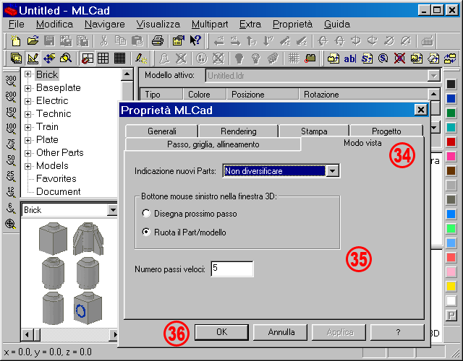Open 'Indicazione nuovi Parts' dropdown
The image size is (463, 361).
click(x=333, y=171)
